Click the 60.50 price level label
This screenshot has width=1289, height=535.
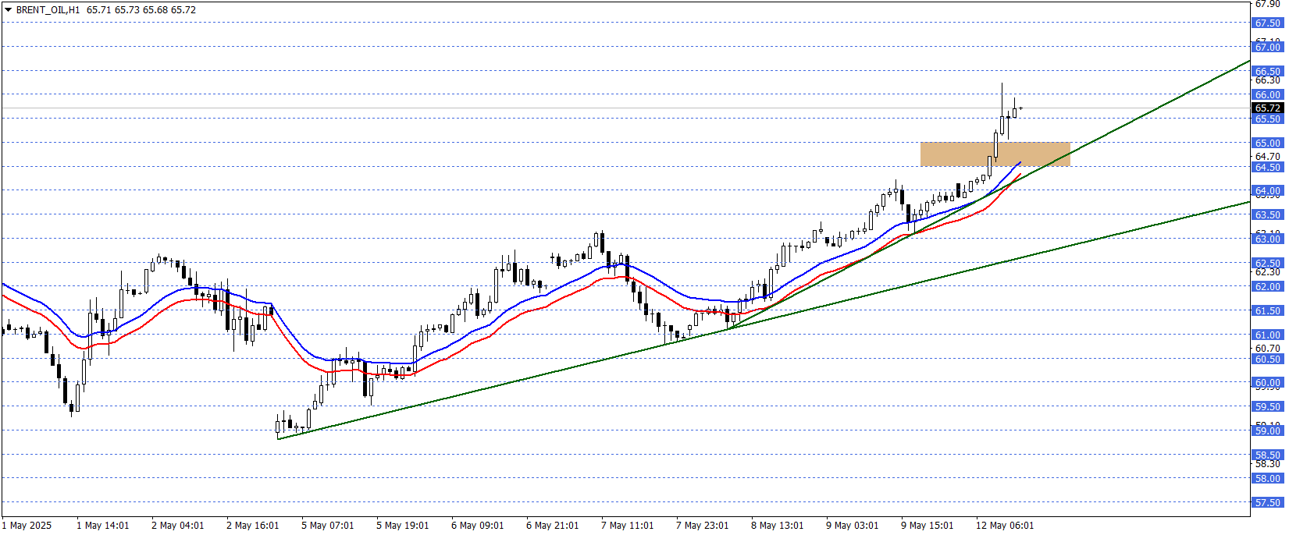click(x=1267, y=359)
